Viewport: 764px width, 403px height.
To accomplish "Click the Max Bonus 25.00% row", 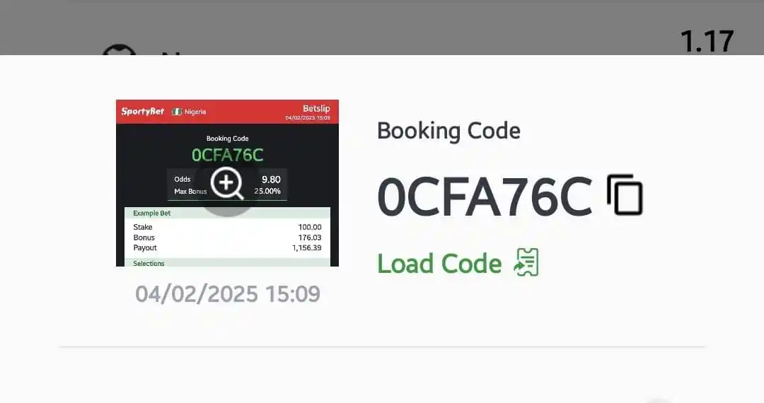I will tap(227, 191).
